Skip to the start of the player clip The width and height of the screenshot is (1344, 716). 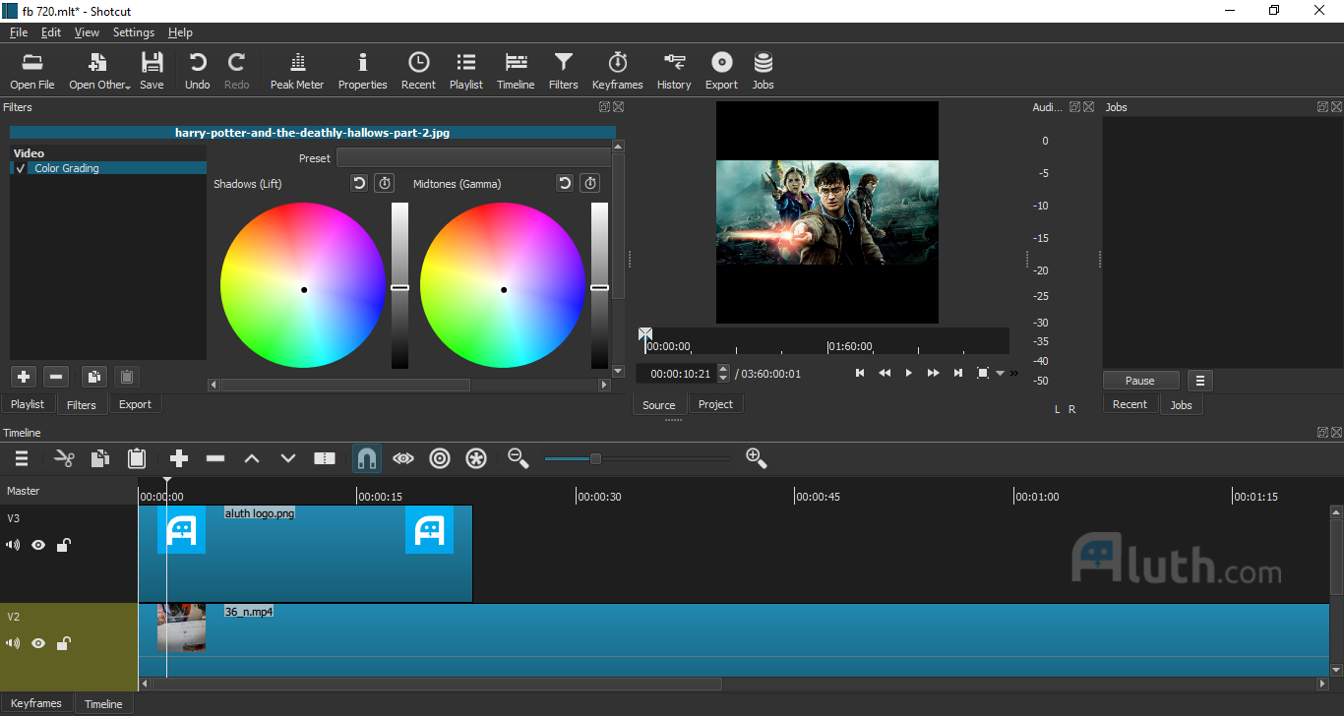pos(860,374)
